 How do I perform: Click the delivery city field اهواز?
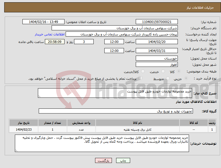tap(156, 65)
